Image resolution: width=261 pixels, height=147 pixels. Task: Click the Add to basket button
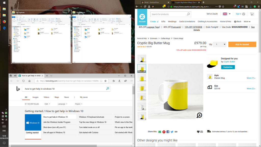pyautogui.click(x=242, y=44)
